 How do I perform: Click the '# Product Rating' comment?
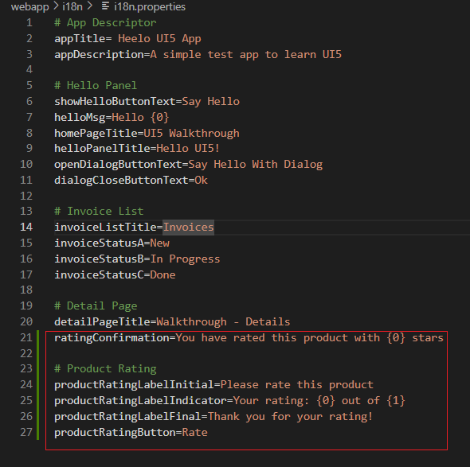click(105, 369)
